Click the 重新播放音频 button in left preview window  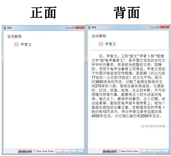click(25, 151)
